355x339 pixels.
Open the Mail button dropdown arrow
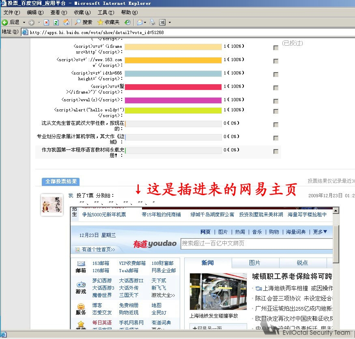point(145,22)
